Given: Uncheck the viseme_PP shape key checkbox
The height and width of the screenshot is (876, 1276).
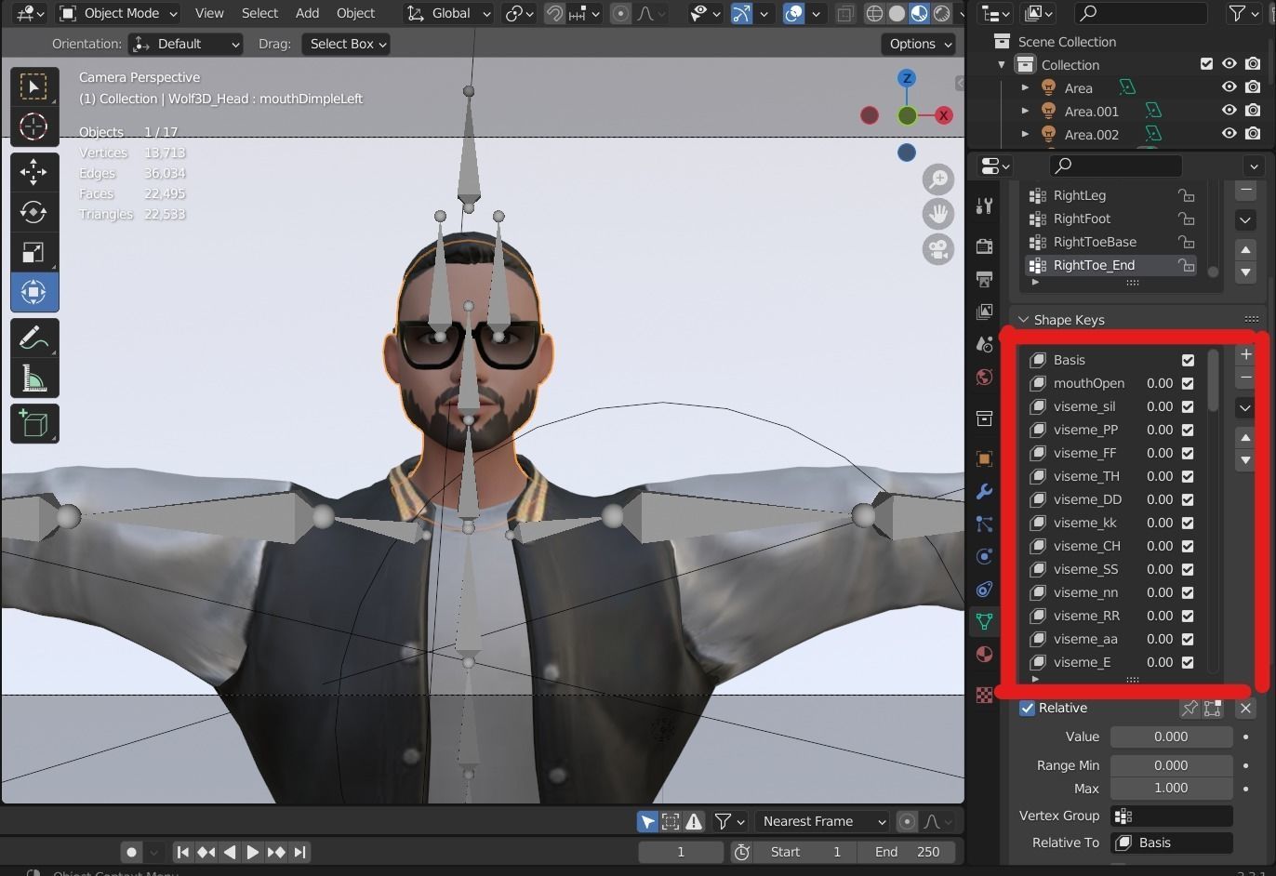Looking at the screenshot, I should click(x=1188, y=430).
